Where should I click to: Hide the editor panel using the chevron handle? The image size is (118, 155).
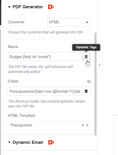(x=99, y=65)
